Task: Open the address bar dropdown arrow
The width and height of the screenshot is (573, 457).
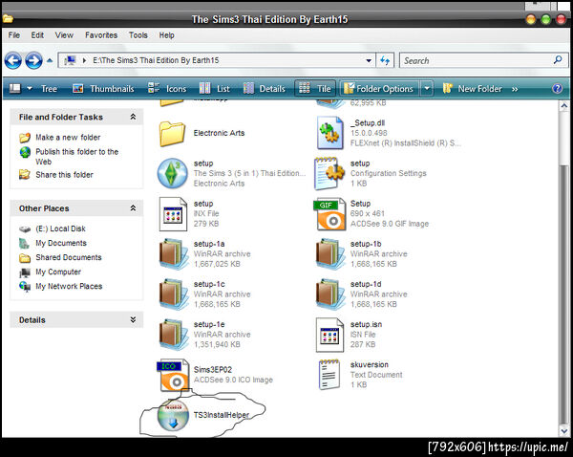Action: point(369,61)
